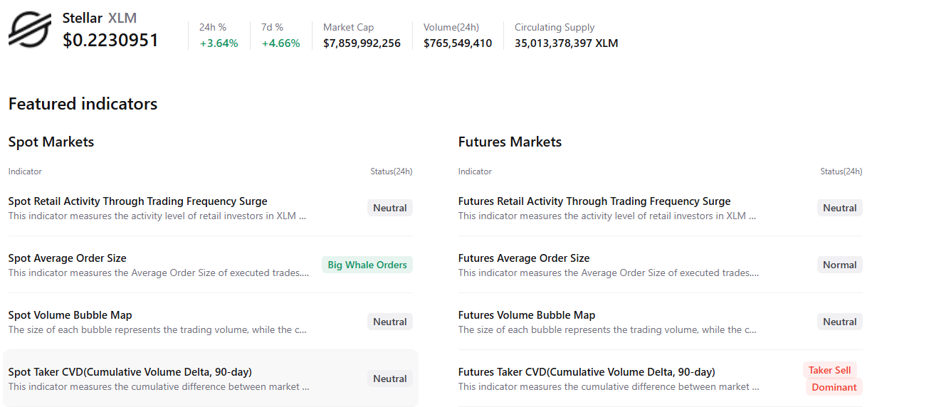Click the Volume(24h) $765,549,410 value
Image resolution: width=934 pixels, height=407 pixels.
pyautogui.click(x=458, y=43)
